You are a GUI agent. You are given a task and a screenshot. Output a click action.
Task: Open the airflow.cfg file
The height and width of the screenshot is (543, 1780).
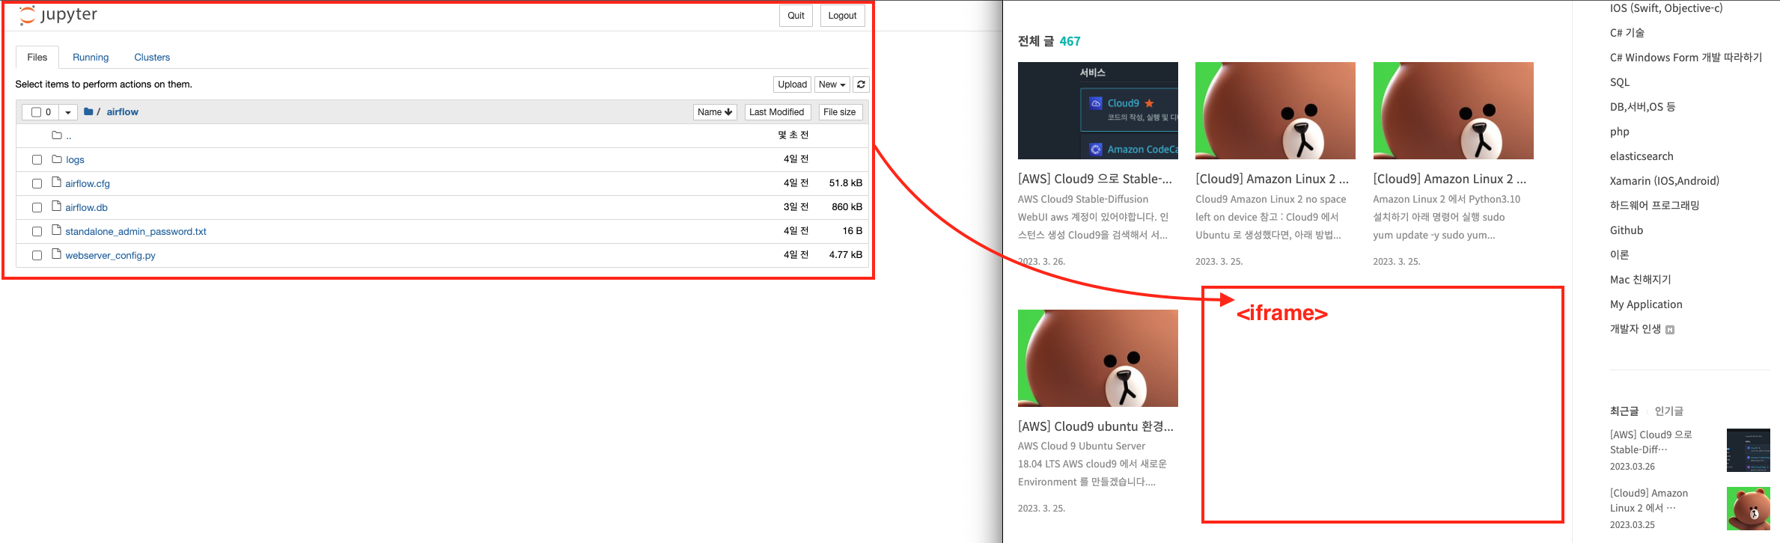[x=88, y=184]
